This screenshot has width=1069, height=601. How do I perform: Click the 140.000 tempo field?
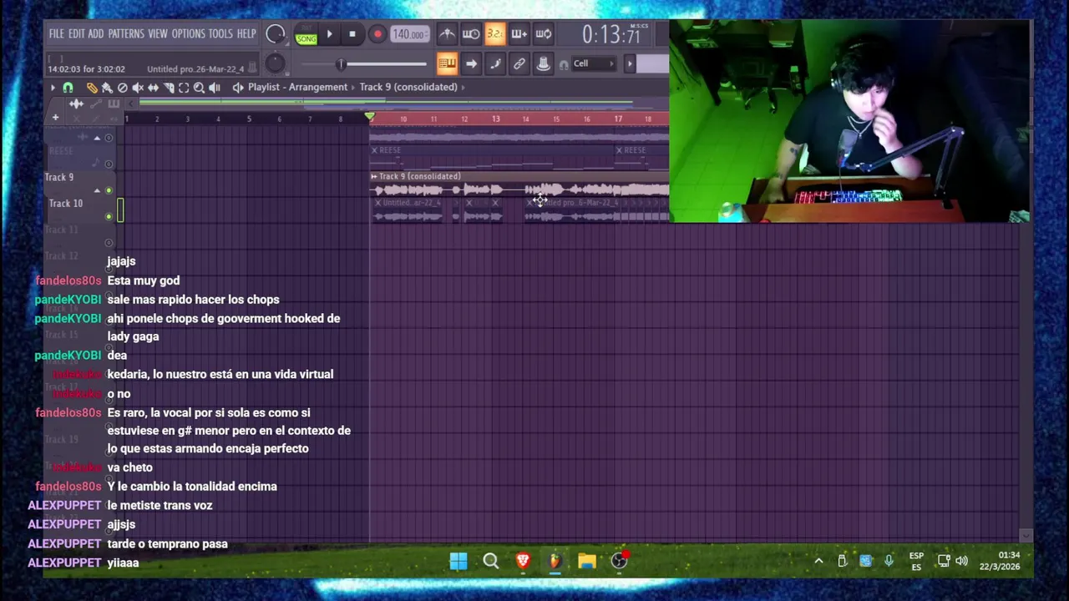tap(410, 34)
